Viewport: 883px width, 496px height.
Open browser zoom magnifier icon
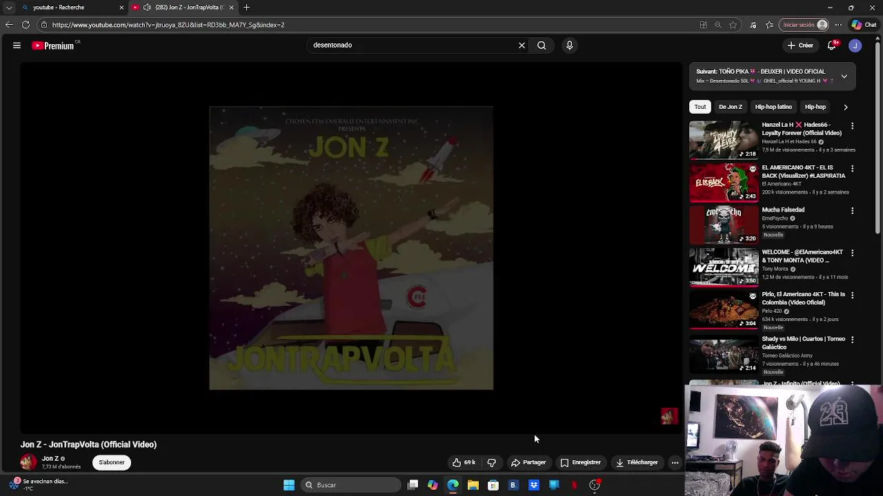pos(718,25)
